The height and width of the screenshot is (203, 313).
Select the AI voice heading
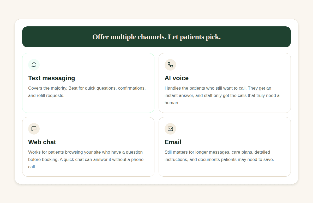[177, 78]
